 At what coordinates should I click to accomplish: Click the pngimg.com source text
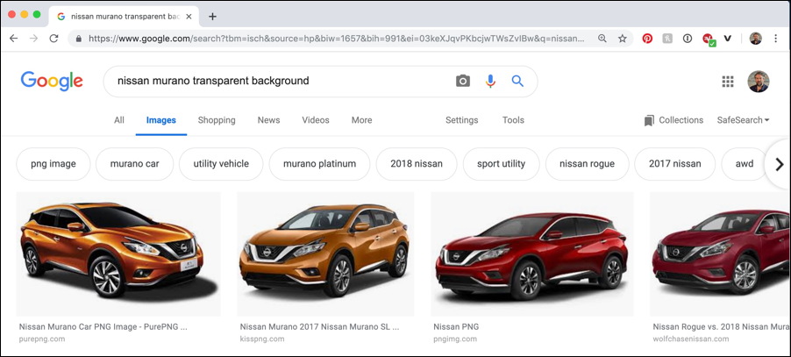click(455, 339)
